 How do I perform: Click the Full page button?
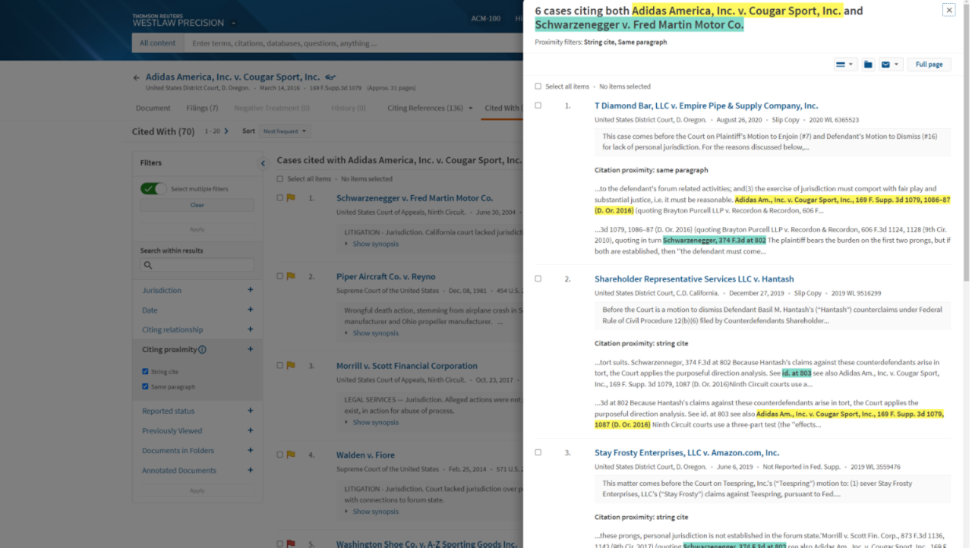(929, 65)
